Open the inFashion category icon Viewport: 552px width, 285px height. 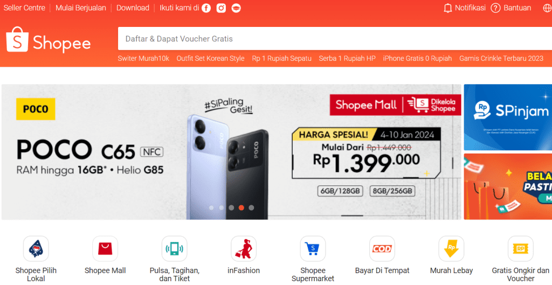(x=244, y=249)
